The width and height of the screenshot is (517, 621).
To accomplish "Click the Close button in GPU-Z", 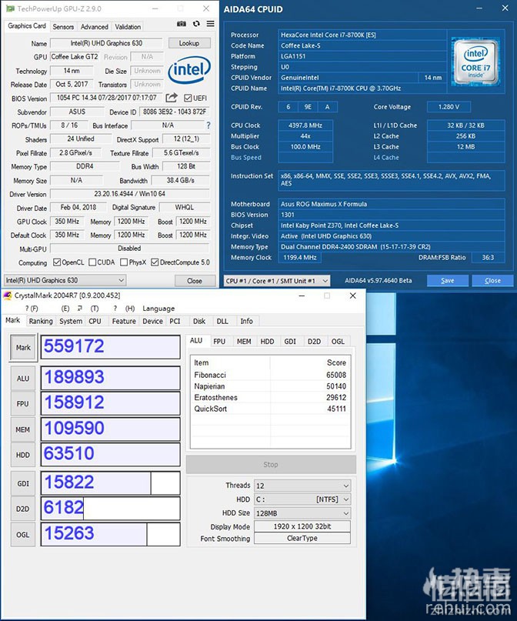I will point(195,281).
